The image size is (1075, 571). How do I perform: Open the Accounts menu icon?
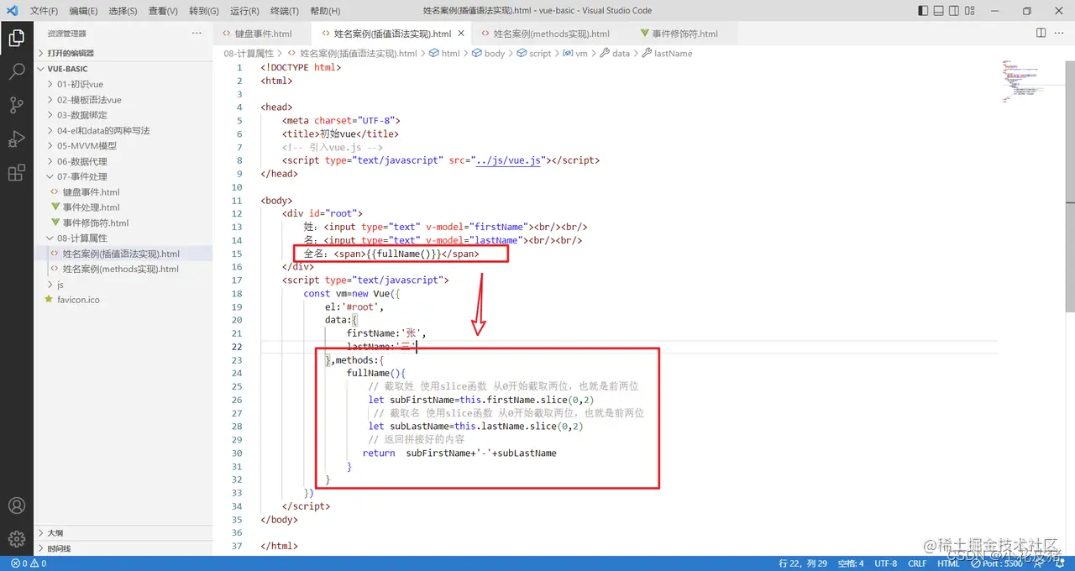17,506
